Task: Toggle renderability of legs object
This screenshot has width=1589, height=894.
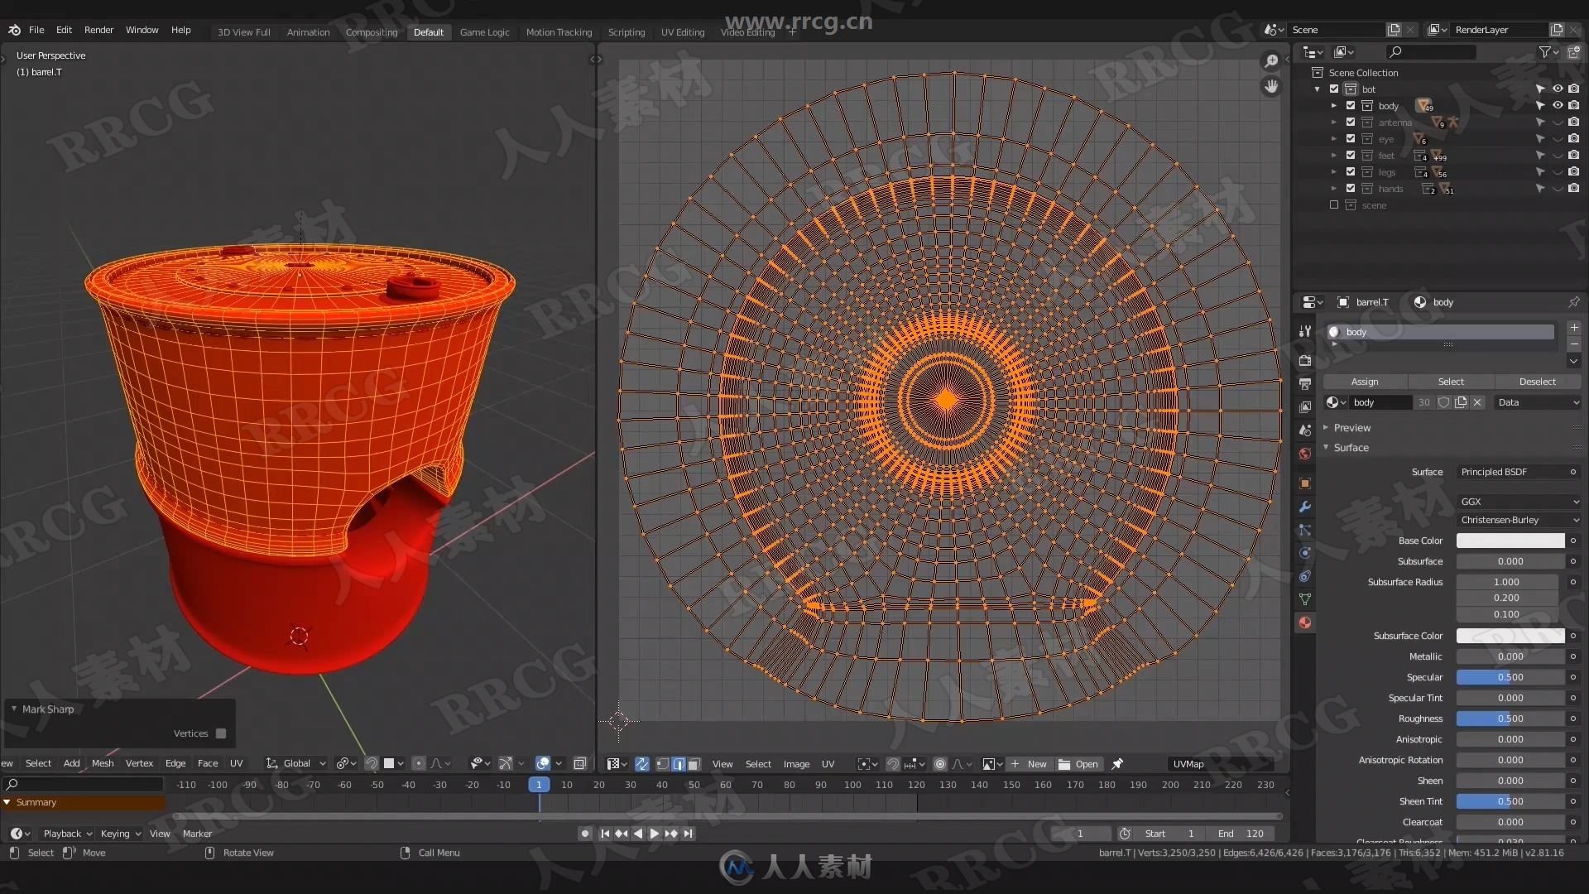Action: pos(1574,172)
